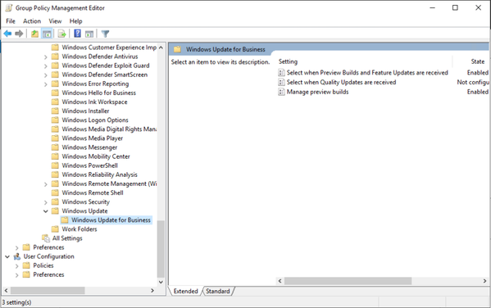Select Windows Media Digital Rights Management item

[109, 129]
